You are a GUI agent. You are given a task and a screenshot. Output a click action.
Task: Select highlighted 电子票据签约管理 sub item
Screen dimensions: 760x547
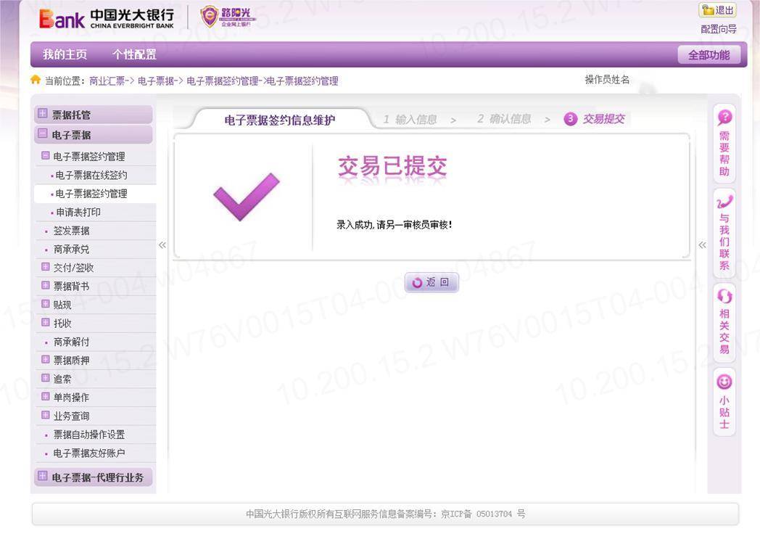(x=91, y=194)
